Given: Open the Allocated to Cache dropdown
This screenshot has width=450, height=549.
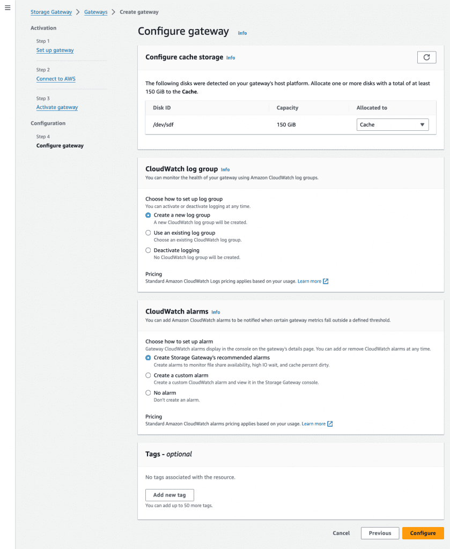Looking at the screenshot, I should pos(393,124).
